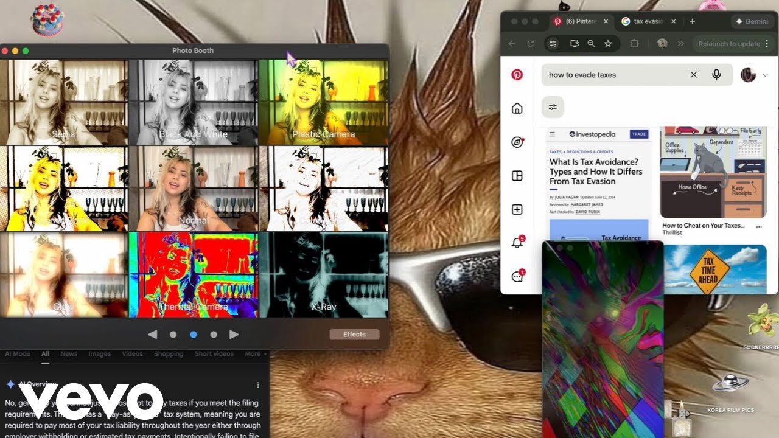Select the third effects page dot
Viewport: 779px width, 438px height.
coord(214,335)
